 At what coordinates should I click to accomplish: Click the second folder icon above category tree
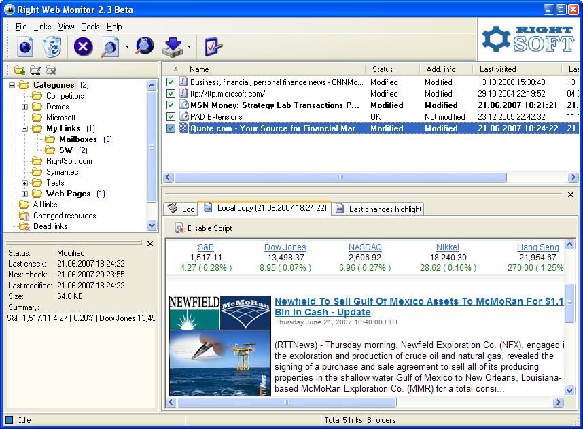click(x=35, y=70)
